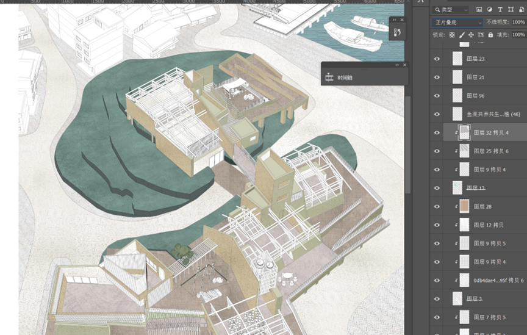Select layer name 图层 32 拷贝 4
Image resolution: width=527 pixels, height=335 pixels.
pyautogui.click(x=491, y=133)
